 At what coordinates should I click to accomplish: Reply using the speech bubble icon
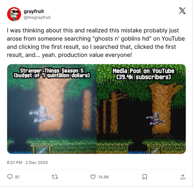(10, 177)
